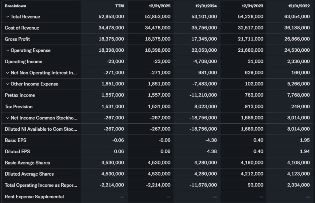Select the Diluted Average Shares row label
Screen dimensions: 315x203
point(29,174)
